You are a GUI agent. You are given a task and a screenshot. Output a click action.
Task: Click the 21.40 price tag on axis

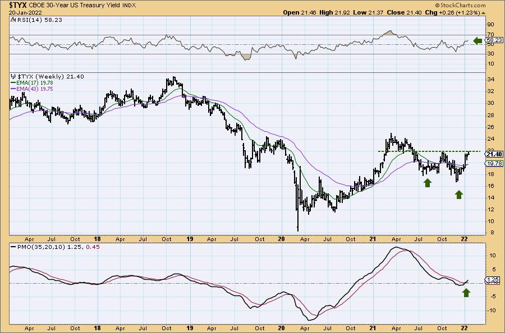point(494,154)
